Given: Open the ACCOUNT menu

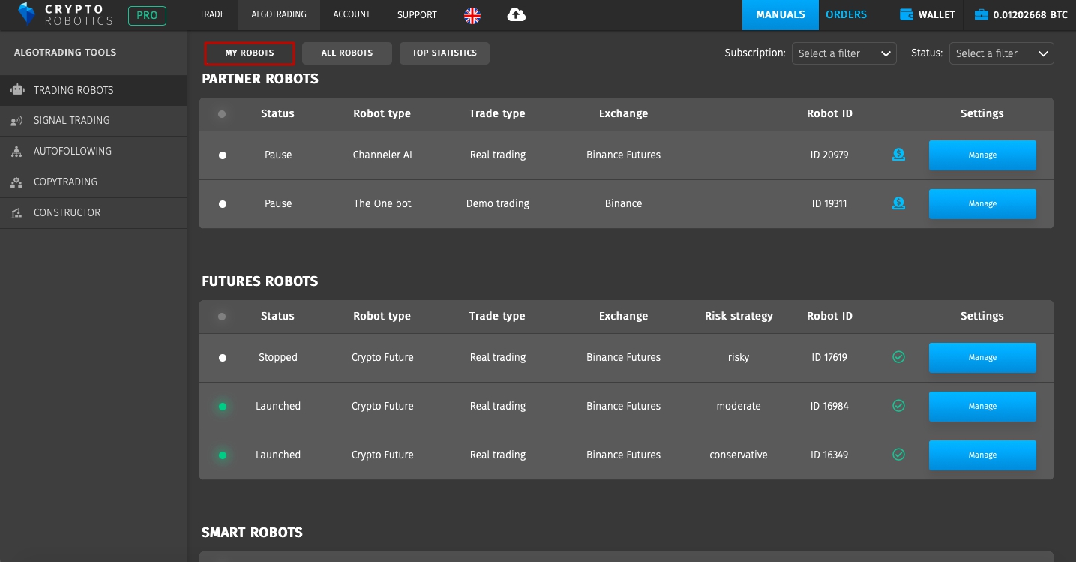Looking at the screenshot, I should pos(352,14).
